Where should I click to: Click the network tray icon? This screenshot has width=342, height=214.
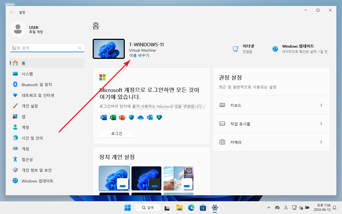tap(294, 208)
